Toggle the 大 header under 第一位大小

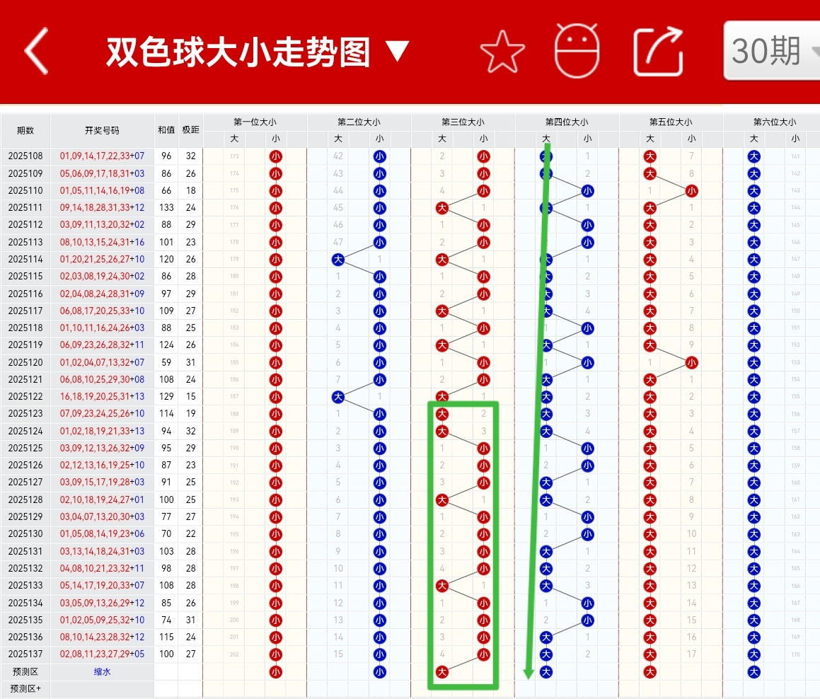(234, 139)
